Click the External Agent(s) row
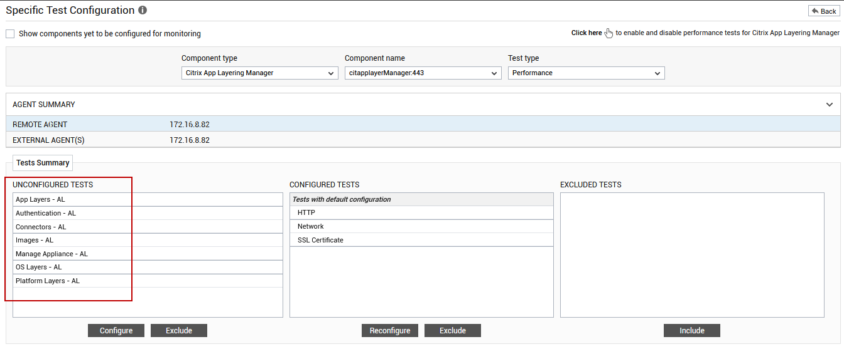Screen dimensions: 844x354 (422, 140)
